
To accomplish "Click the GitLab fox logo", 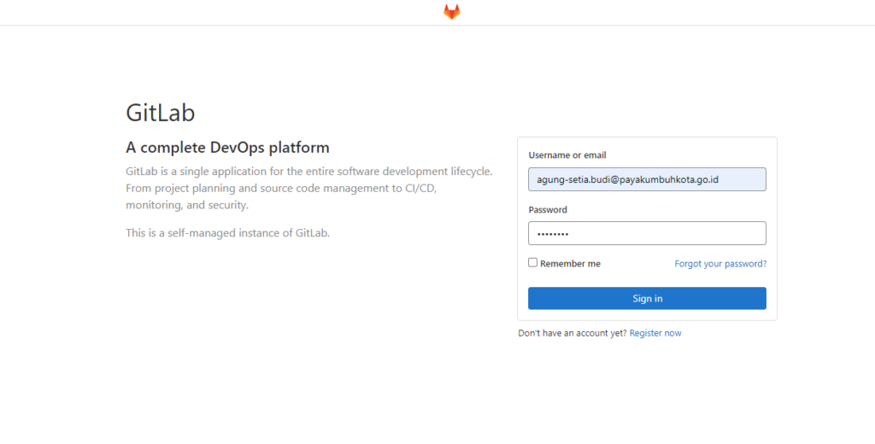I will click(451, 12).
